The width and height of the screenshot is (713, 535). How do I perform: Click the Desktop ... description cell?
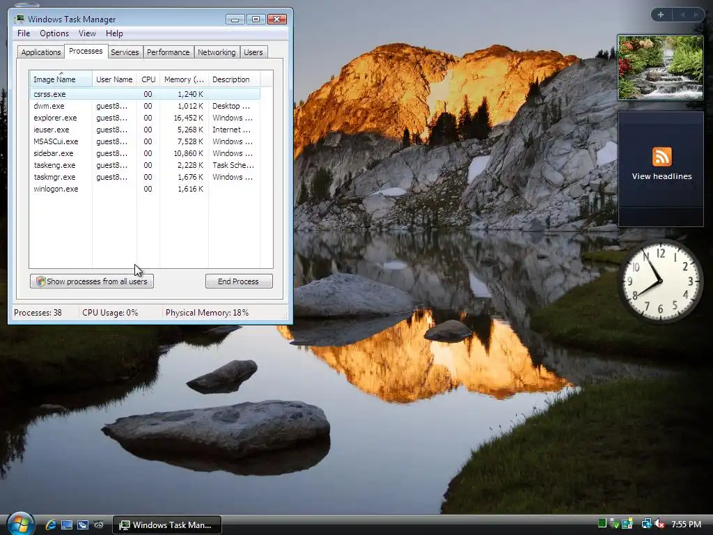point(231,106)
